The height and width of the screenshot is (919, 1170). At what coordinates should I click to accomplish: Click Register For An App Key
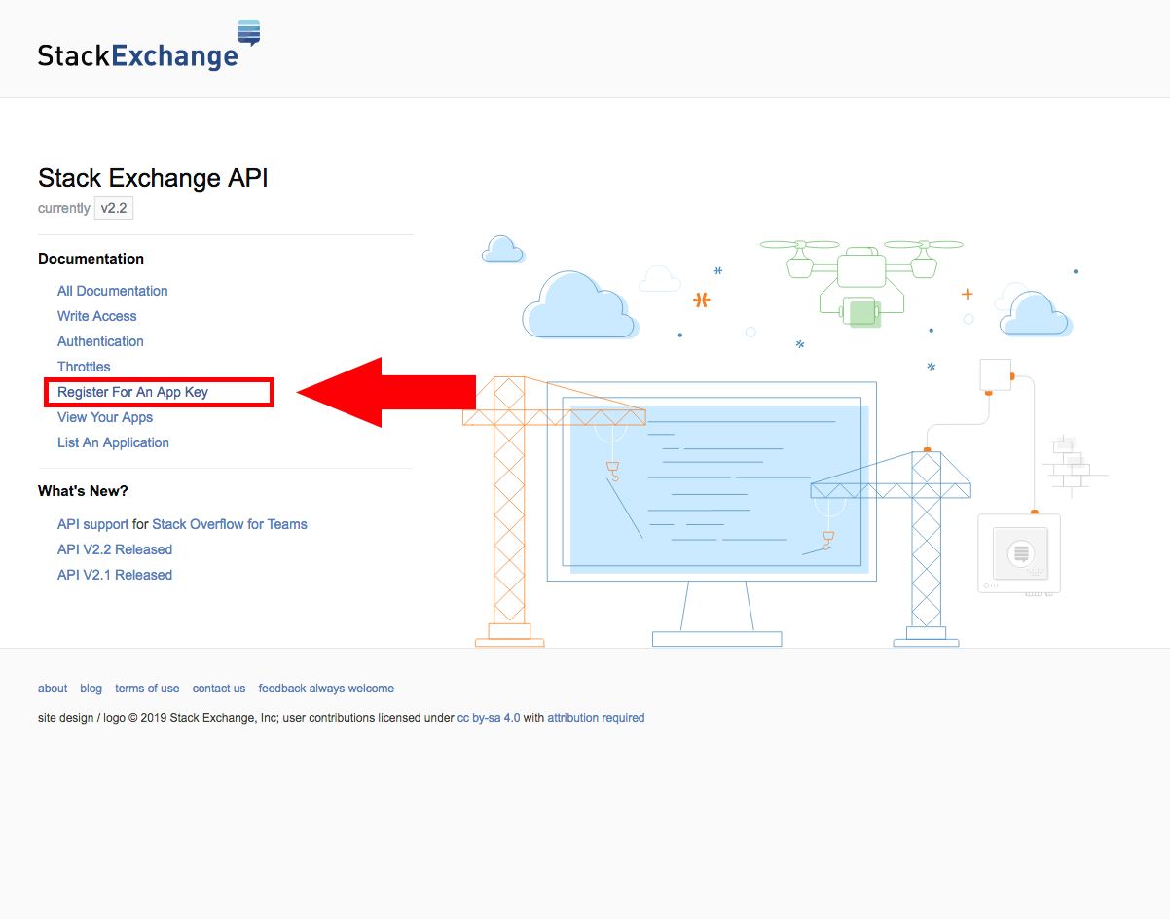[x=132, y=392]
